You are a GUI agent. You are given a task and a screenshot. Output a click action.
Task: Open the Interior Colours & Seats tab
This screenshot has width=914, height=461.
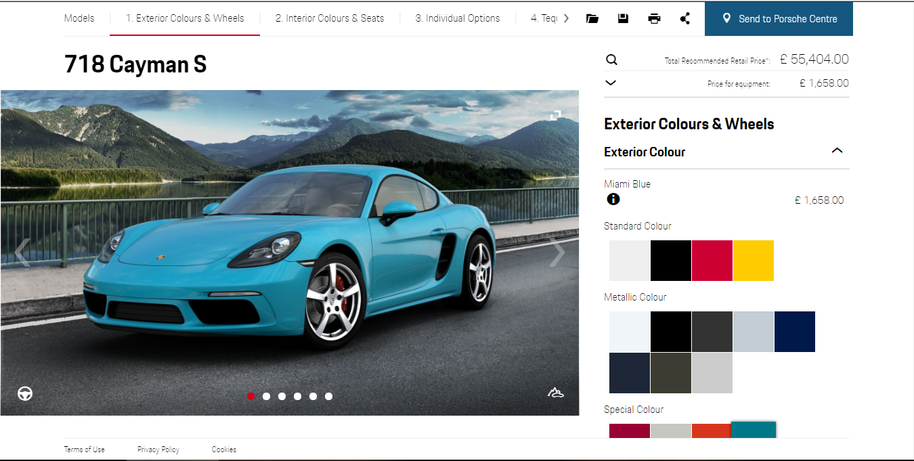pyautogui.click(x=330, y=18)
